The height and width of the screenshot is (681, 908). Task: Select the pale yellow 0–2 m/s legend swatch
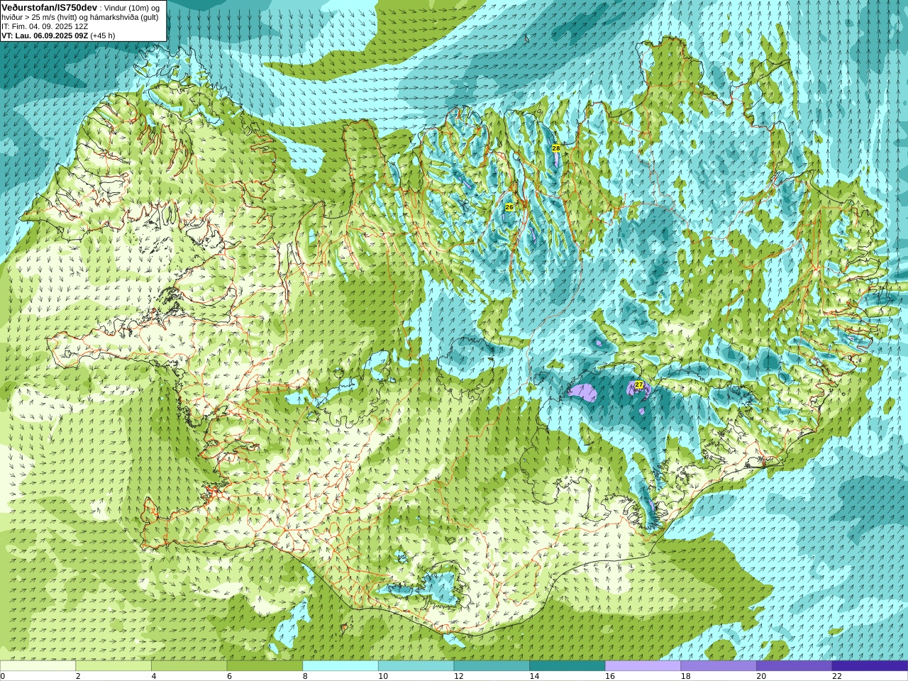tap(38, 666)
